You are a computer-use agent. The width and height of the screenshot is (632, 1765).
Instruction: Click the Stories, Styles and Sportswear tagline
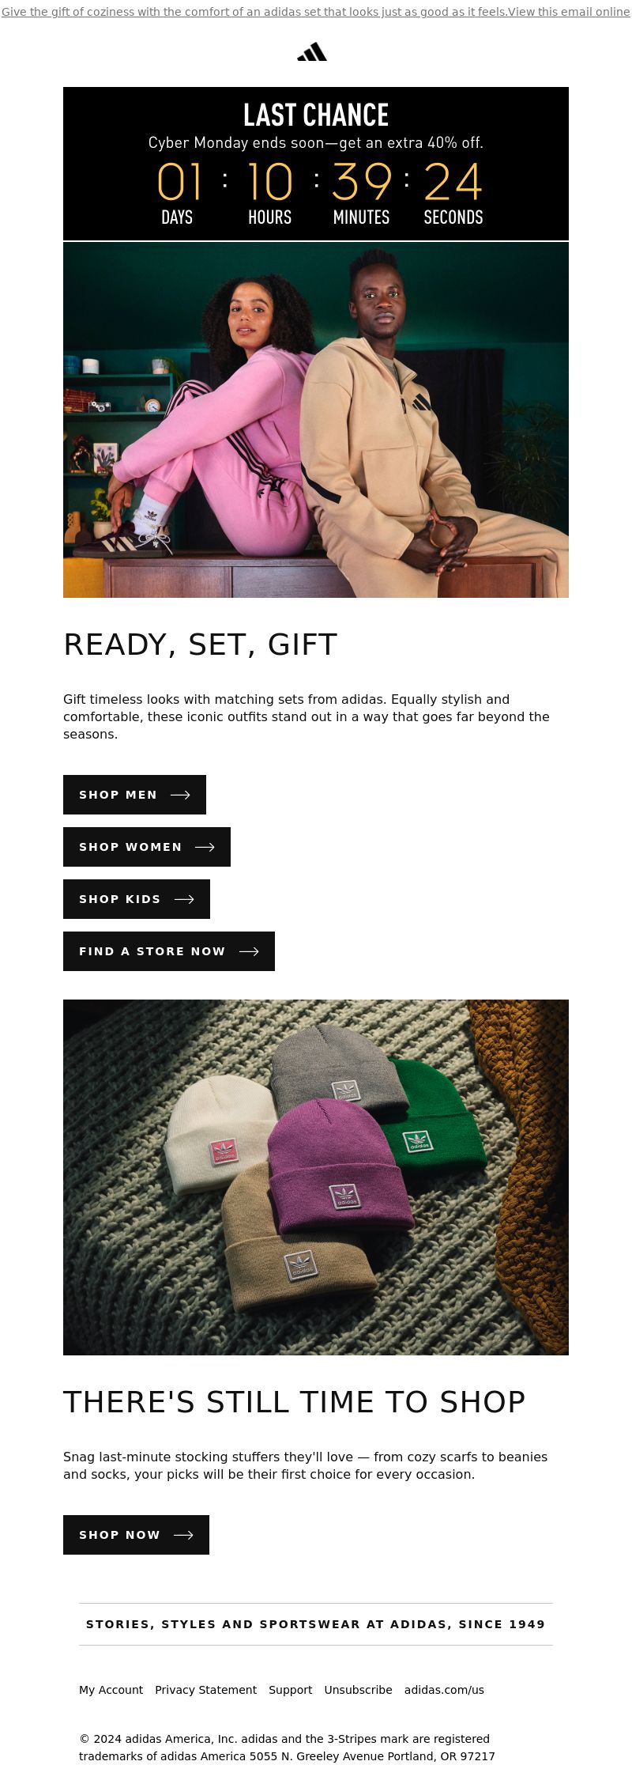(x=316, y=1624)
